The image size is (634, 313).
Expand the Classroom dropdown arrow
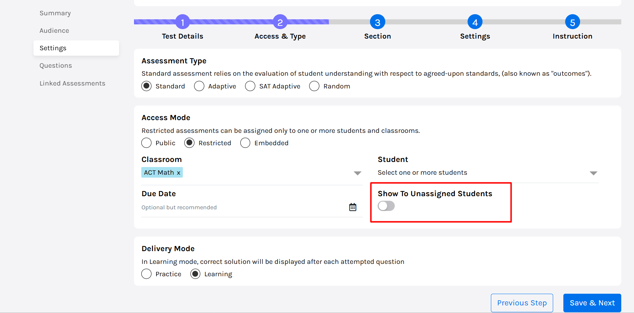tap(357, 173)
